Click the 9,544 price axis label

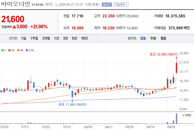click(183, 109)
